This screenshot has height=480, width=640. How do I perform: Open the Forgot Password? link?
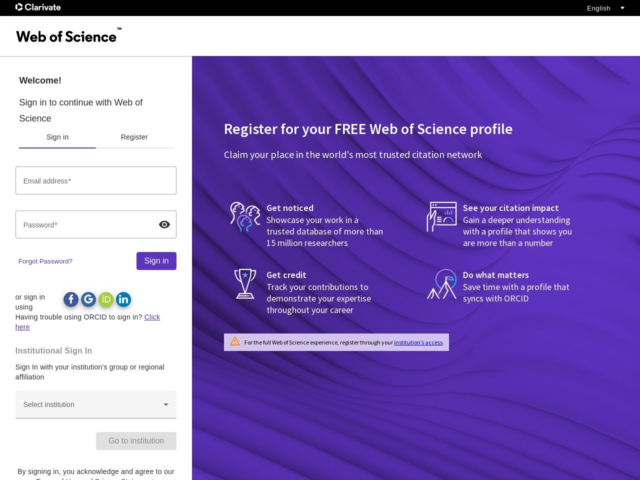tap(45, 261)
